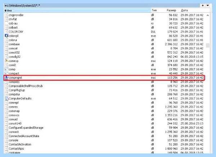The height and width of the screenshot is (157, 216).
Task: Click the ComposableShellProxyStub file icon
Action: 6,86
